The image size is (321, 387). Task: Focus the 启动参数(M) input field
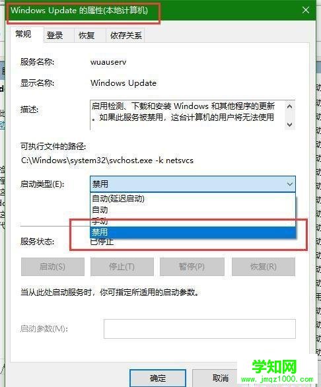pos(199,329)
